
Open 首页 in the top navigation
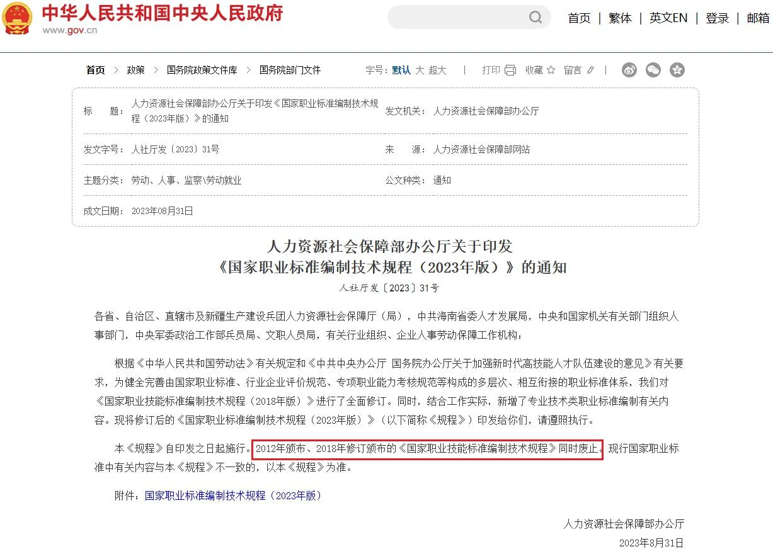pos(579,18)
